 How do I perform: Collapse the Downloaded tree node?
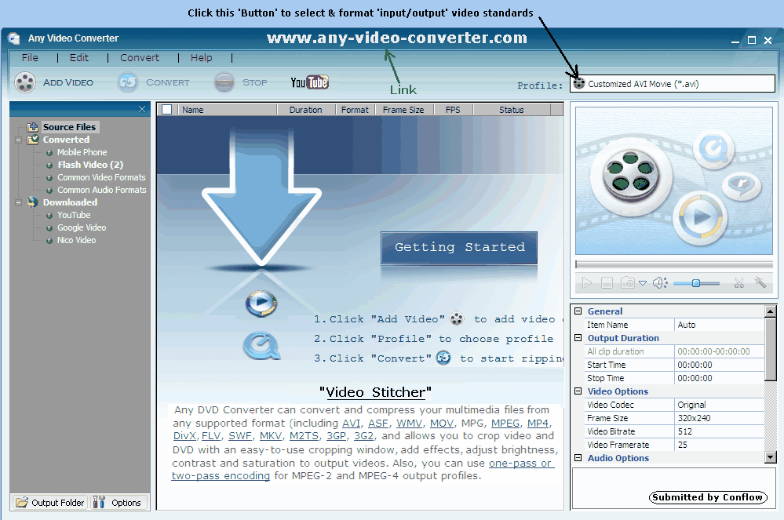[19, 202]
